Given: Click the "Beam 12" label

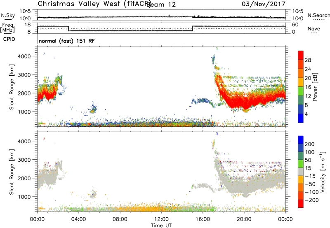Looking at the screenshot, I should (x=161, y=5).
